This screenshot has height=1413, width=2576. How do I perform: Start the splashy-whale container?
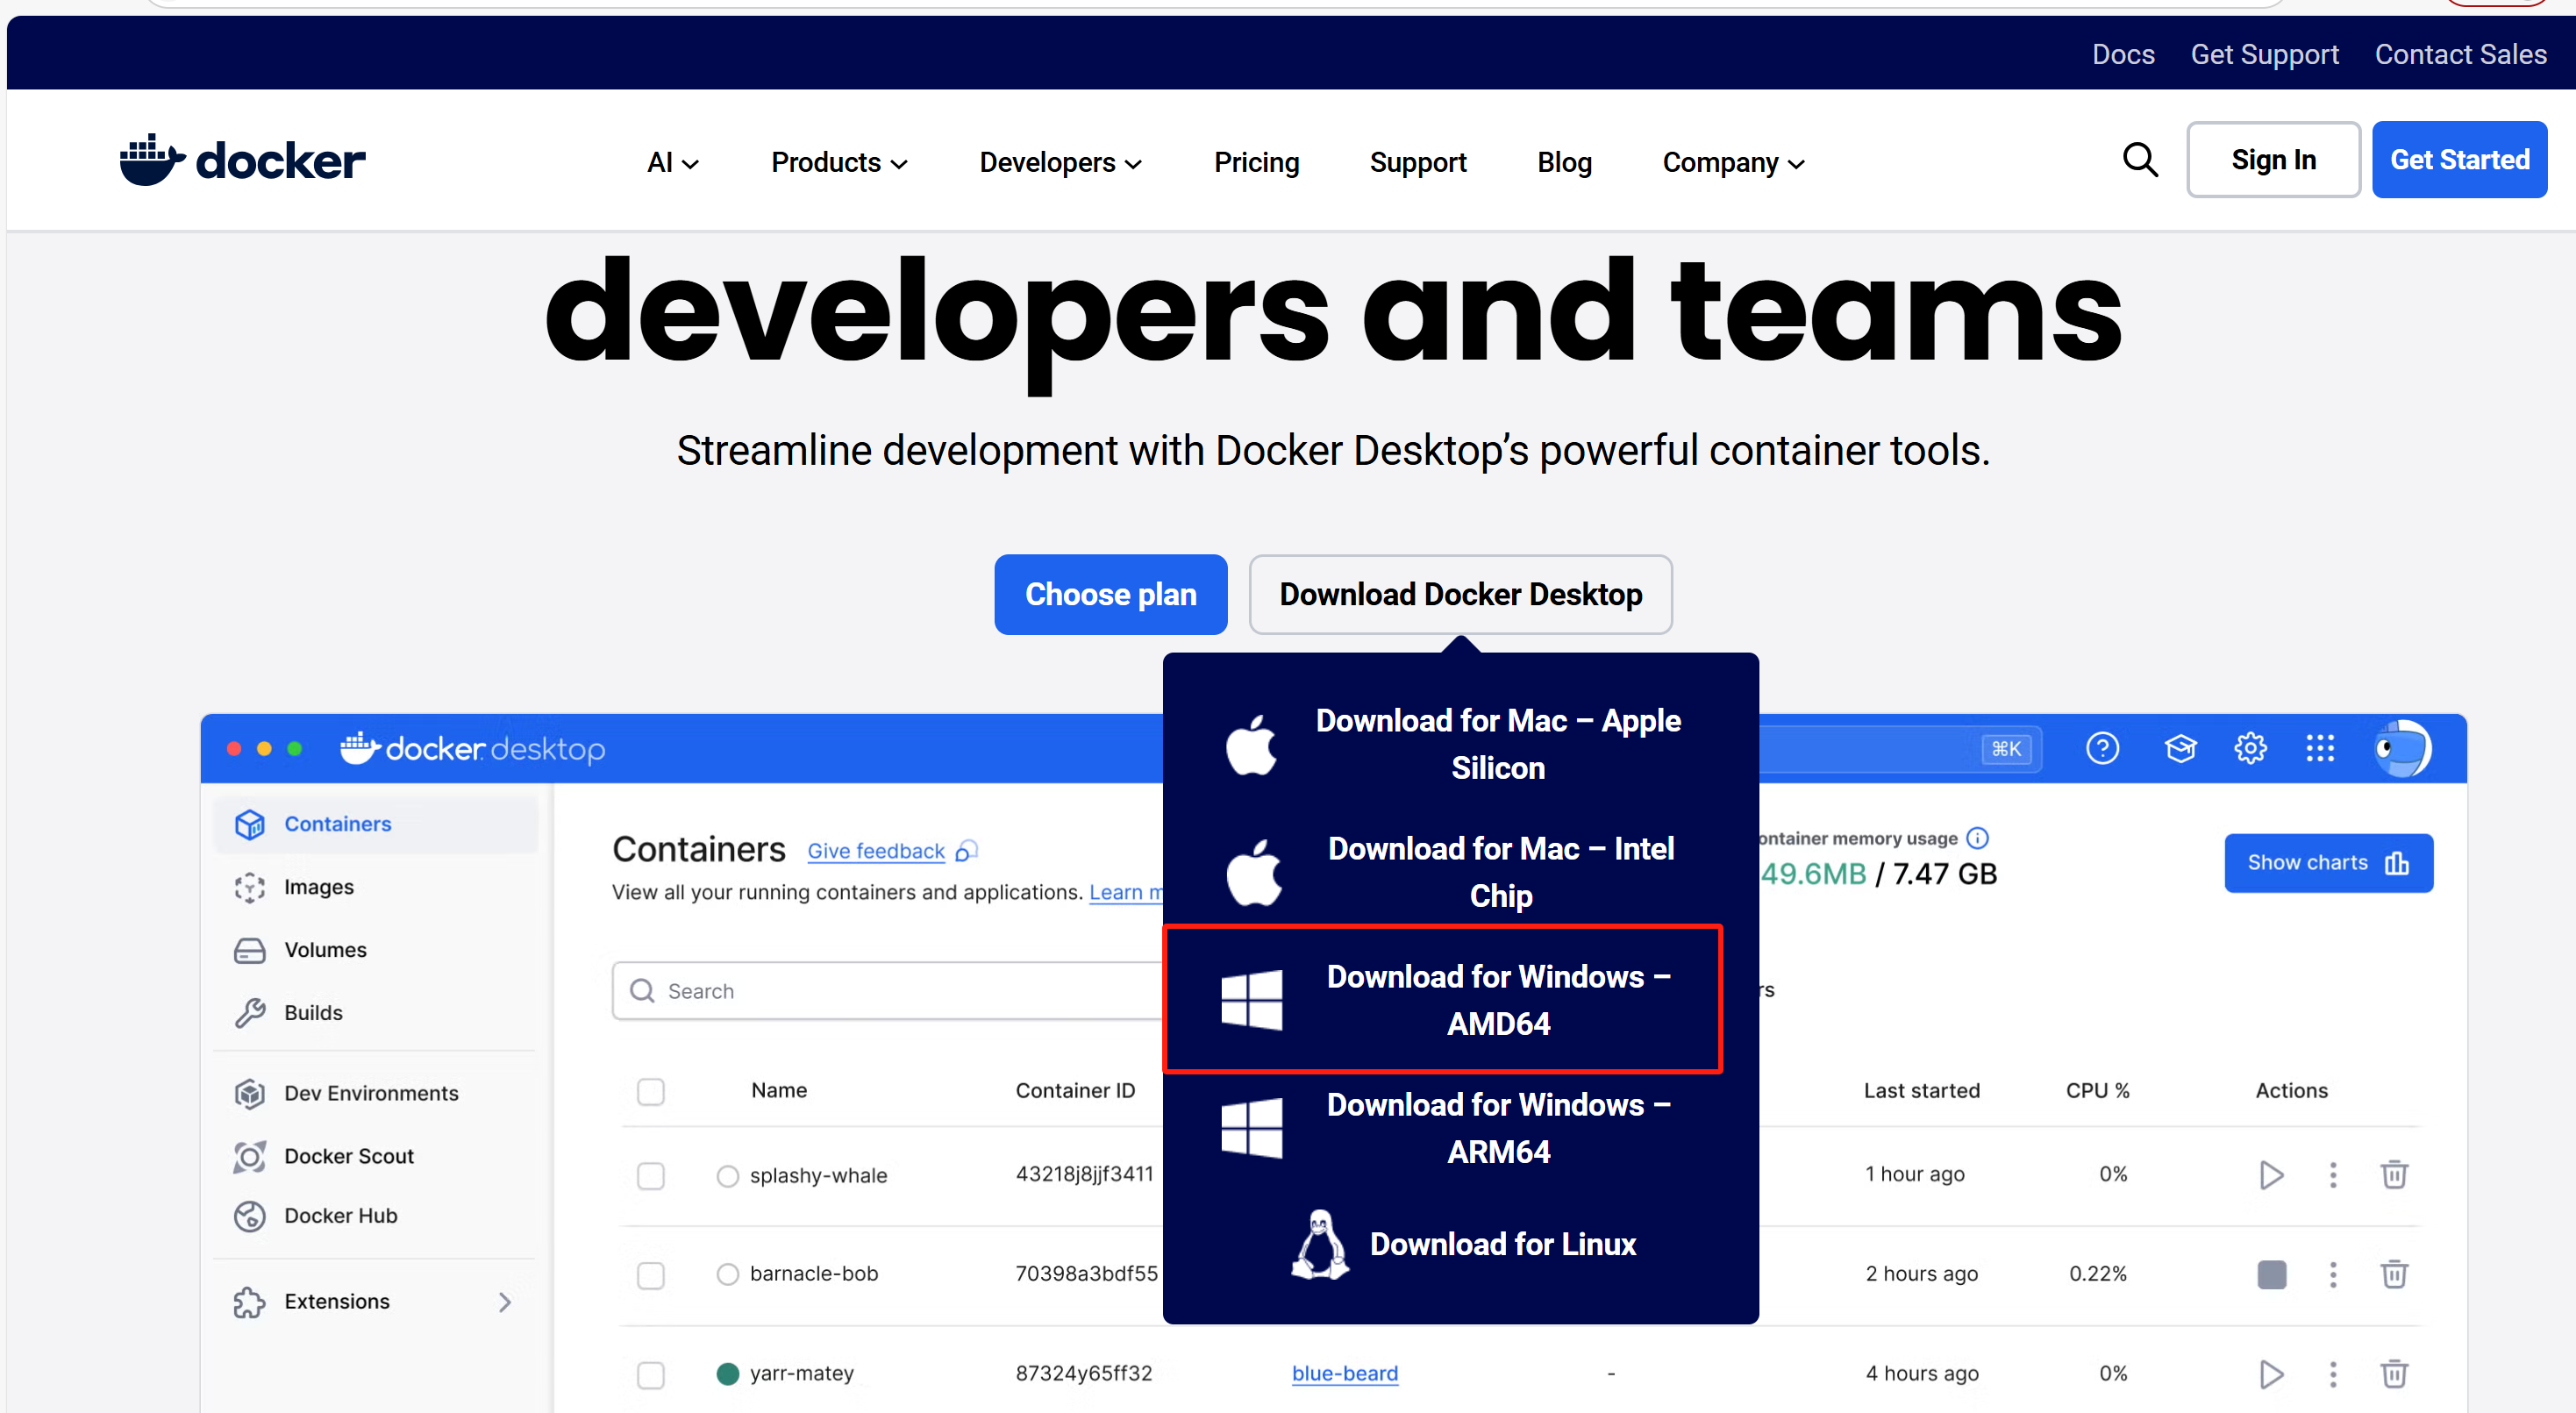pos(2271,1174)
